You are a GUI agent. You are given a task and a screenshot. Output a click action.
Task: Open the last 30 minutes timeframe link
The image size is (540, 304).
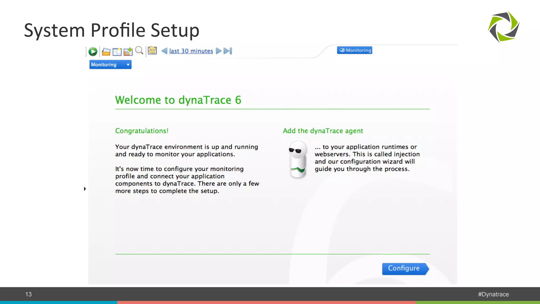tap(191, 51)
